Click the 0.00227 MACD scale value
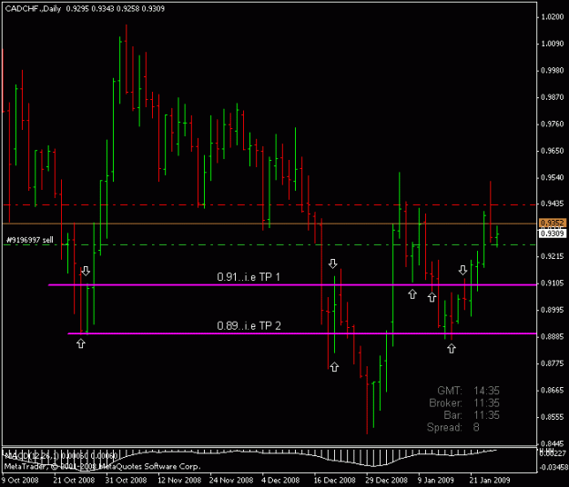Viewport: 569px width, 487px height. coord(553,453)
